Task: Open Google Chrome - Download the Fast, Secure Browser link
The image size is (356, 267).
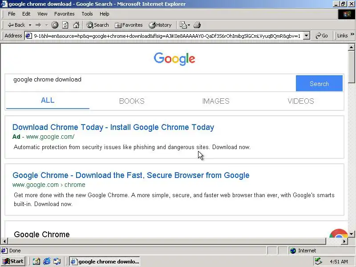Action: point(131,175)
